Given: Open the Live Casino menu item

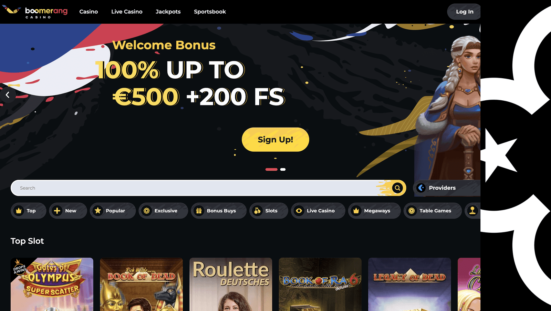Looking at the screenshot, I should point(127,12).
